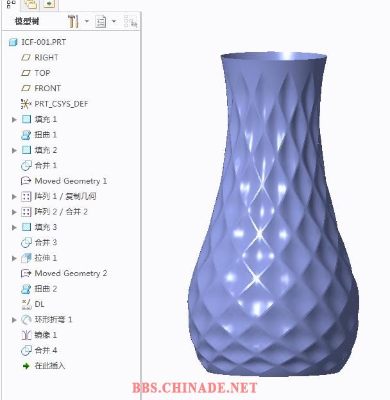Screen dimensions: 390x400
Task: Expand the 阵列 2 / 合并 2 pattern node
Action: tap(14, 212)
